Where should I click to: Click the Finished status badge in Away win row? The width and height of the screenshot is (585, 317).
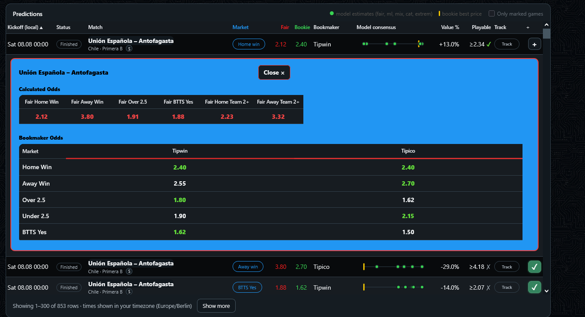[x=69, y=267]
